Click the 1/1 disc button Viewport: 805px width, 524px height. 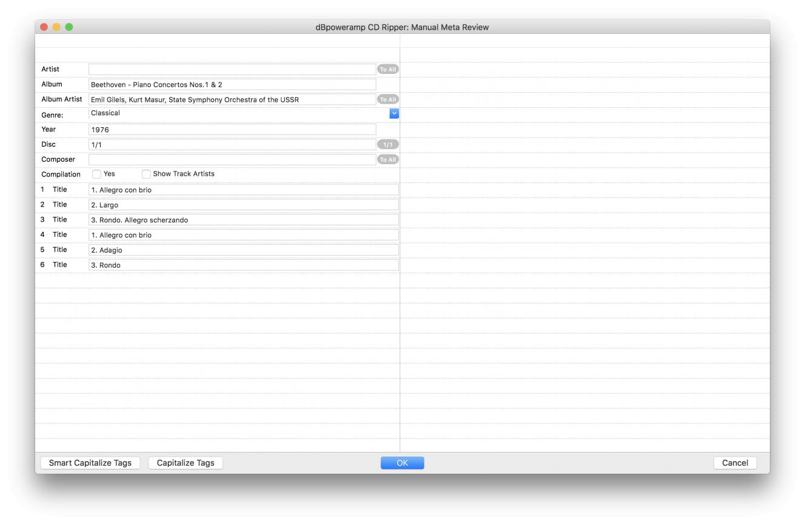click(388, 144)
